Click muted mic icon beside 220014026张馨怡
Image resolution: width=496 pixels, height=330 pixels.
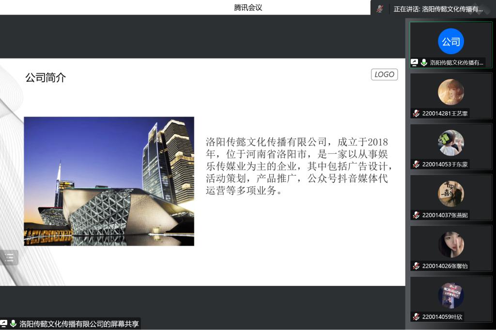(416, 266)
